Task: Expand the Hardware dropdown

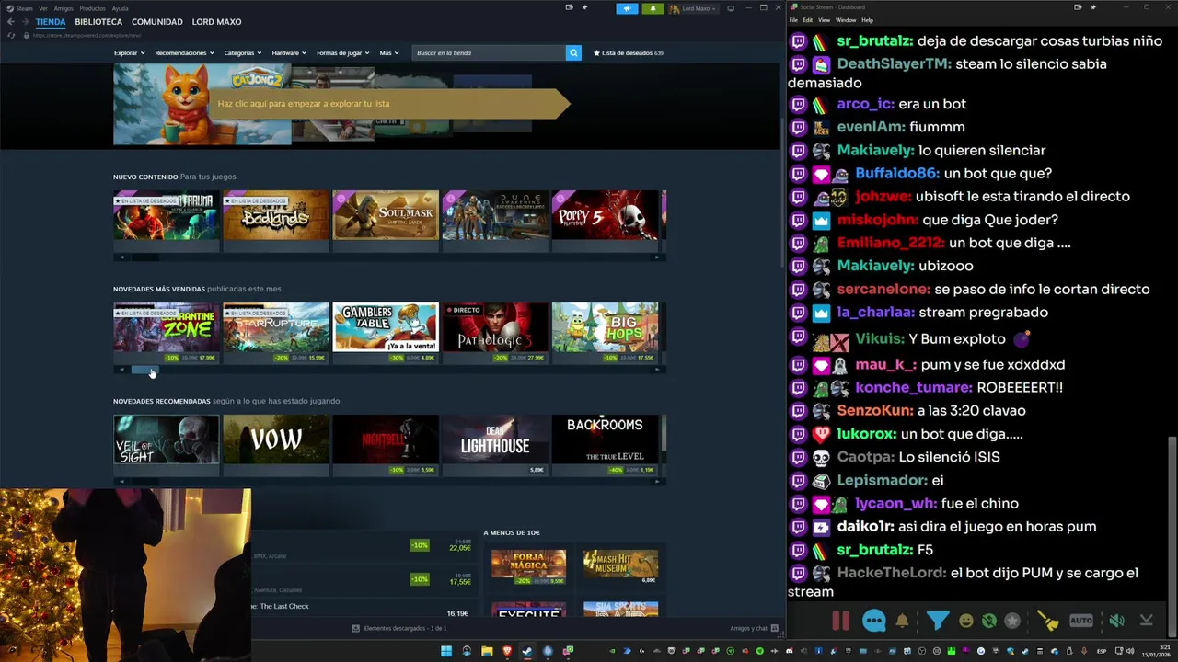Action: (289, 53)
